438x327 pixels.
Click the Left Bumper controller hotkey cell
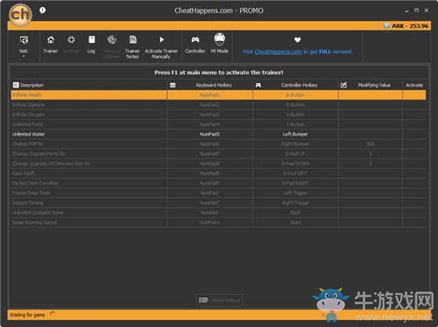[x=295, y=134]
